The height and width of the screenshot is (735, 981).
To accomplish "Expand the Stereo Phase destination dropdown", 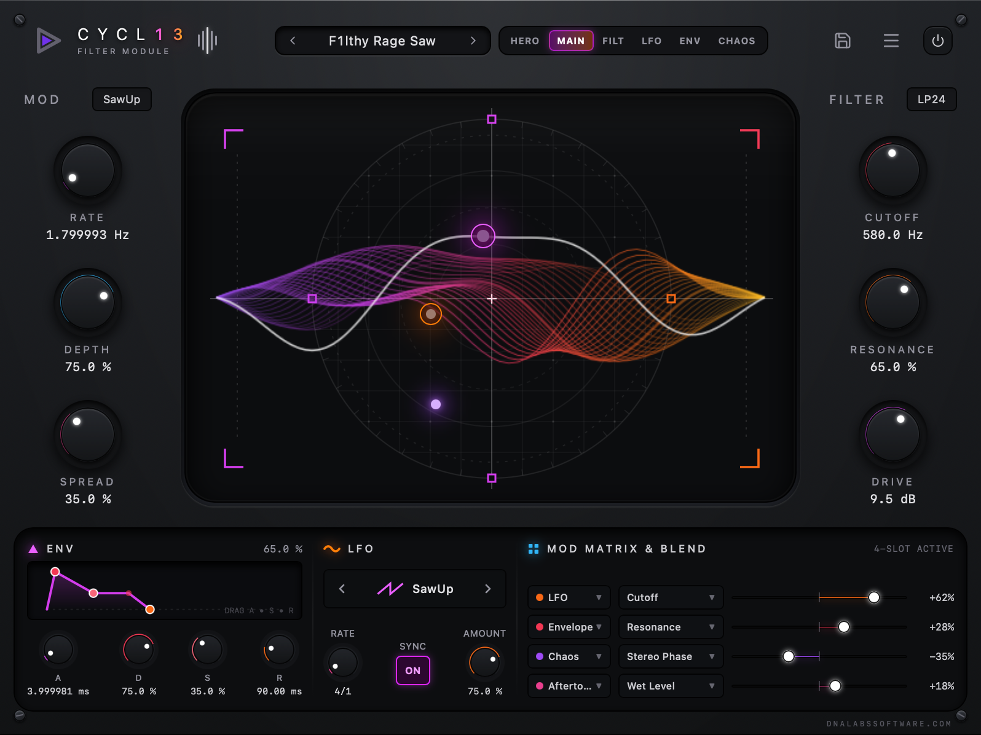I will [671, 656].
